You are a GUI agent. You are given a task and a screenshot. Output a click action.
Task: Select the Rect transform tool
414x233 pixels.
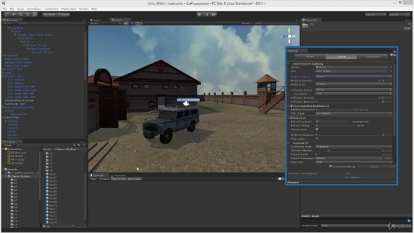click(34, 14)
